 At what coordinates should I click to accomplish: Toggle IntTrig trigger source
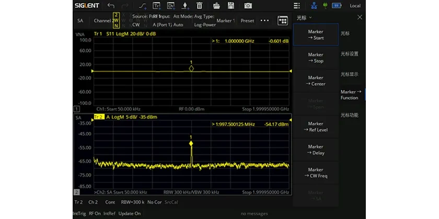point(79,213)
